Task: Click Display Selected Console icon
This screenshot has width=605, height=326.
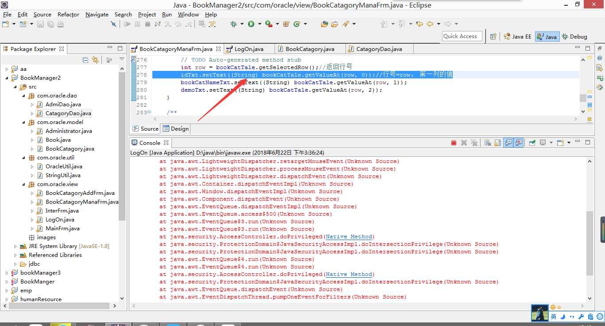Action: coord(543,143)
